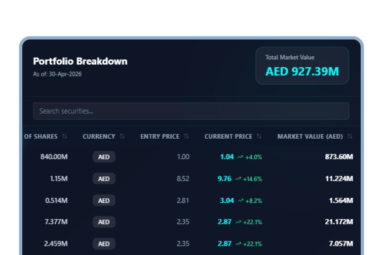Viewport: 384px width, 255px height.
Task: Click 840.00M shares cell
Action: [x=54, y=157]
